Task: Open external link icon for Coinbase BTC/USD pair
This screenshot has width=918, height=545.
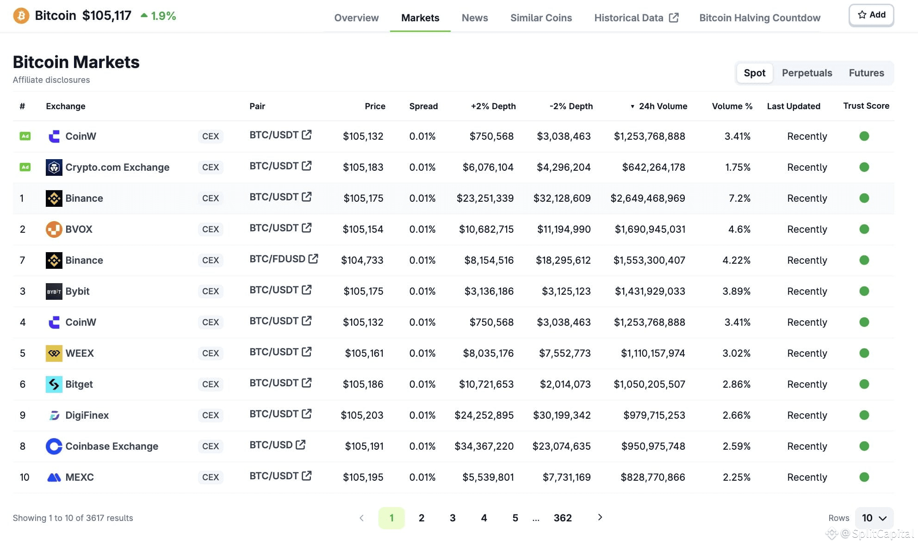Action: (301, 445)
